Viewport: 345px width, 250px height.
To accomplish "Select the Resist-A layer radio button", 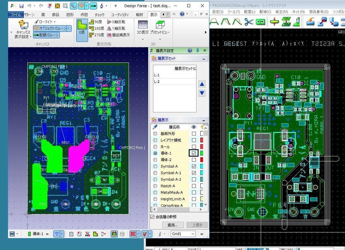I will tap(155, 186).
